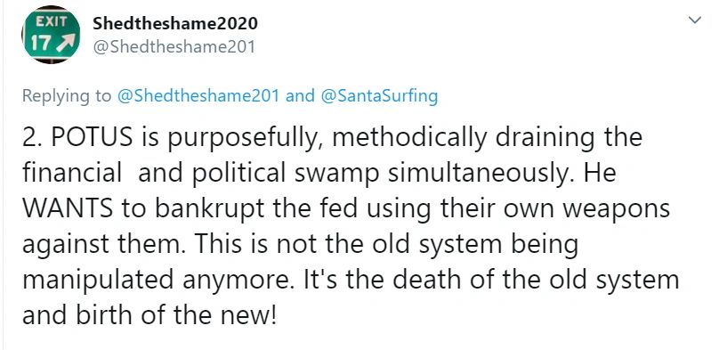Open the @SantaSurfing mention link
The width and height of the screenshot is (719, 350).
tap(380, 96)
